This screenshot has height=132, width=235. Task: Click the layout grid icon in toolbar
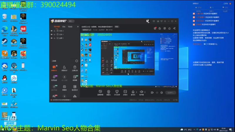(x=164, y=28)
